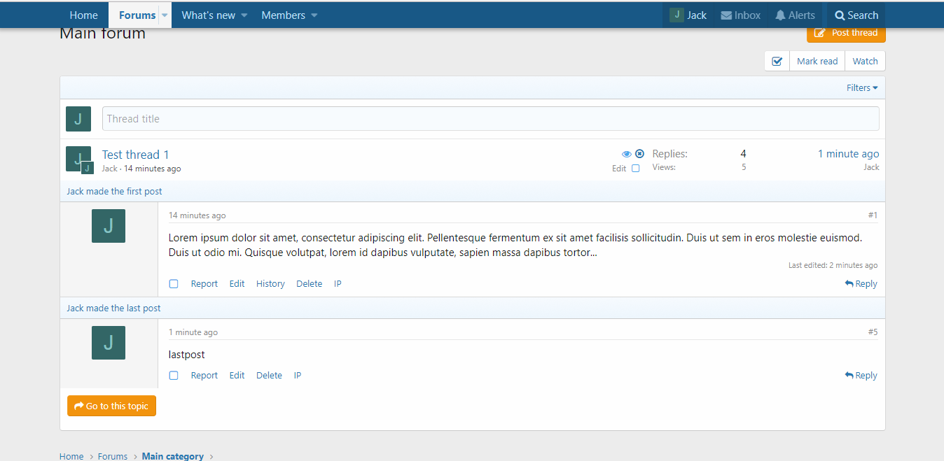The height and width of the screenshot is (461, 944).
Task: Click Jack's avatar in the first post
Action: tap(109, 226)
